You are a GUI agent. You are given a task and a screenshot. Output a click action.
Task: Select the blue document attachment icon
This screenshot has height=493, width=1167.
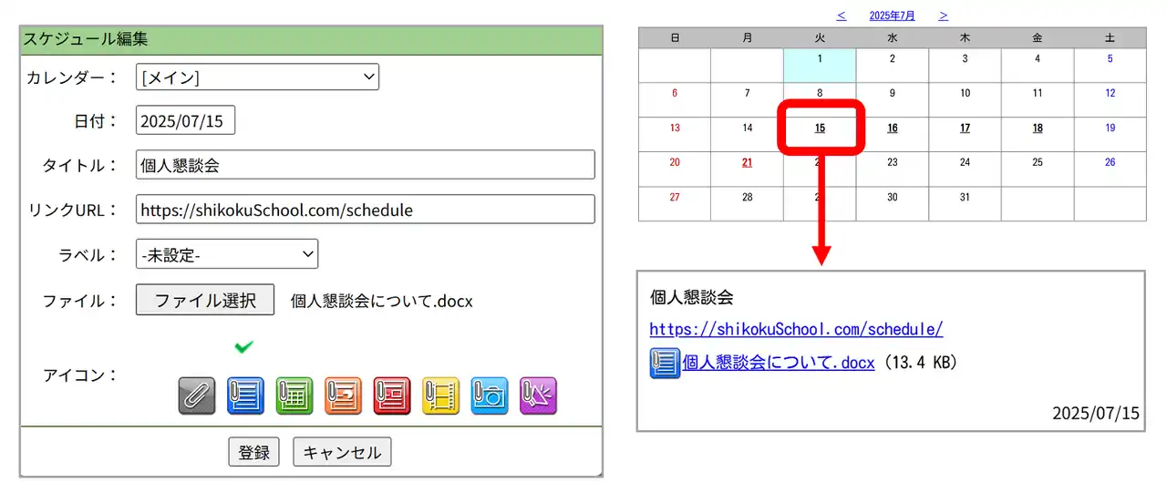[245, 395]
